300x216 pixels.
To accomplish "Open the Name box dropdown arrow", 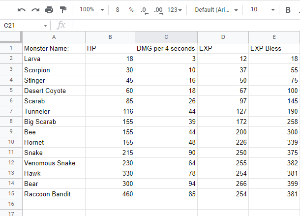I will (x=45, y=26).
